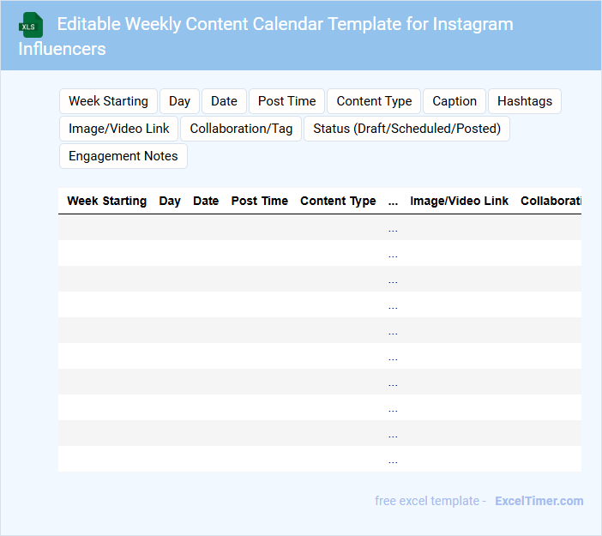The height and width of the screenshot is (536, 602).
Task: Click the Image/Video Link column header
Action: 459,201
